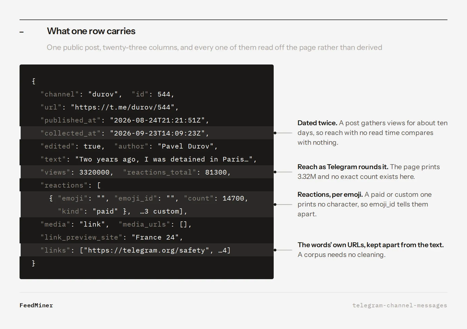The image size is (467, 329).
Task: Click the "Reactions, per emoji." annotation heading
Action: (x=330, y=195)
